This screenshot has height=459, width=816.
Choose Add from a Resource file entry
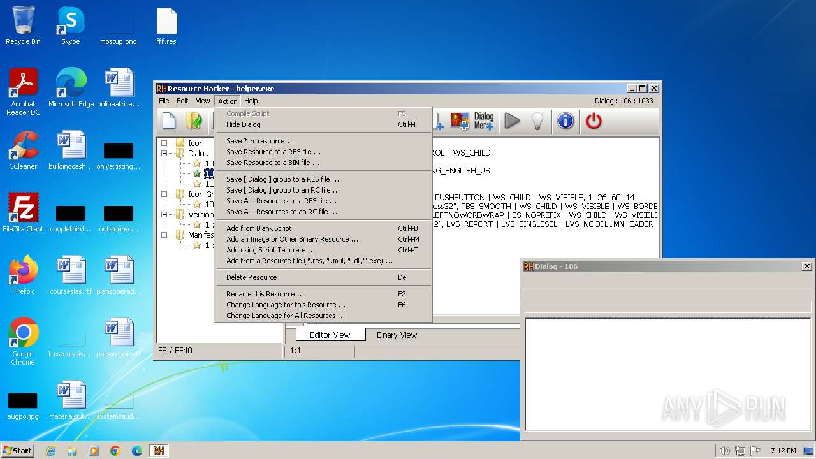(324, 261)
